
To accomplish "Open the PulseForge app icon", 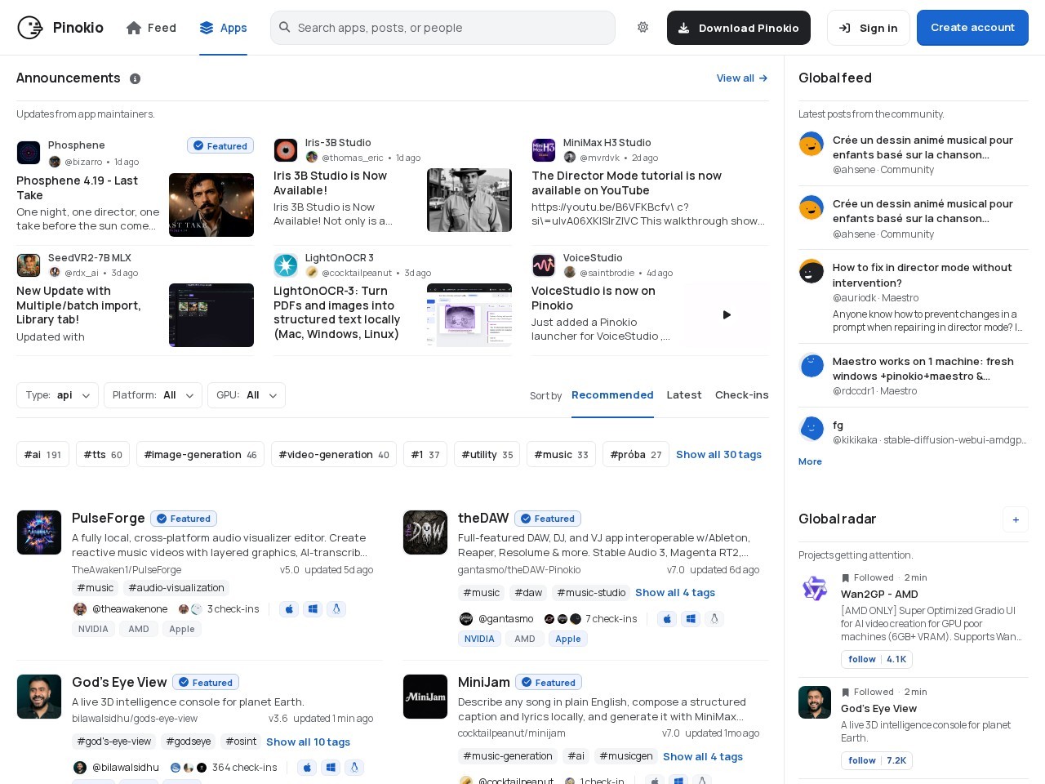I will point(39,532).
